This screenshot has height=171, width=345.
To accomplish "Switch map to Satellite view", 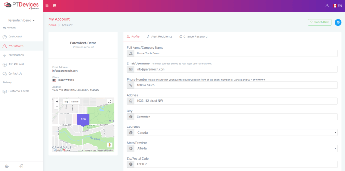I will click(x=75, y=102).
